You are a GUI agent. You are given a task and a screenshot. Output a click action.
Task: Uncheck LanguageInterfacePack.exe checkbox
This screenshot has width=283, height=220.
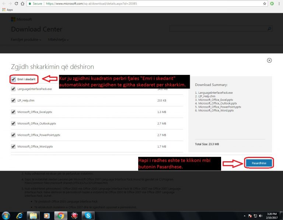(13, 89)
